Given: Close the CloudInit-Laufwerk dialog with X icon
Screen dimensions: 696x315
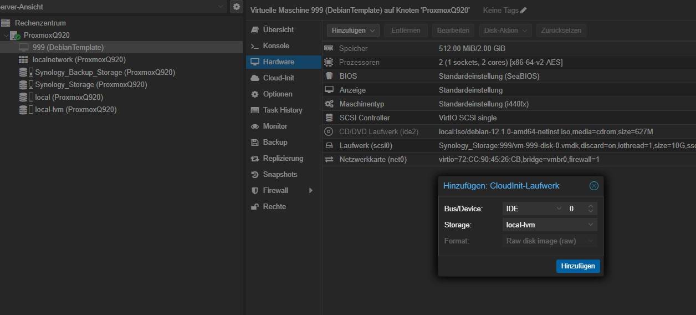Looking at the screenshot, I should [x=593, y=186].
